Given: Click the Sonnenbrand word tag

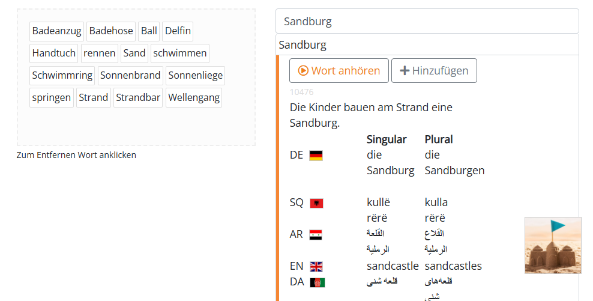Looking at the screenshot, I should pos(130,75).
